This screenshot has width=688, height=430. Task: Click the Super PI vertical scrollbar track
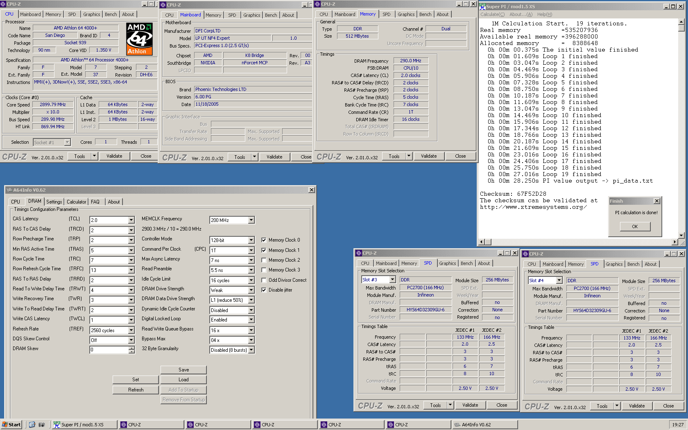point(681,131)
